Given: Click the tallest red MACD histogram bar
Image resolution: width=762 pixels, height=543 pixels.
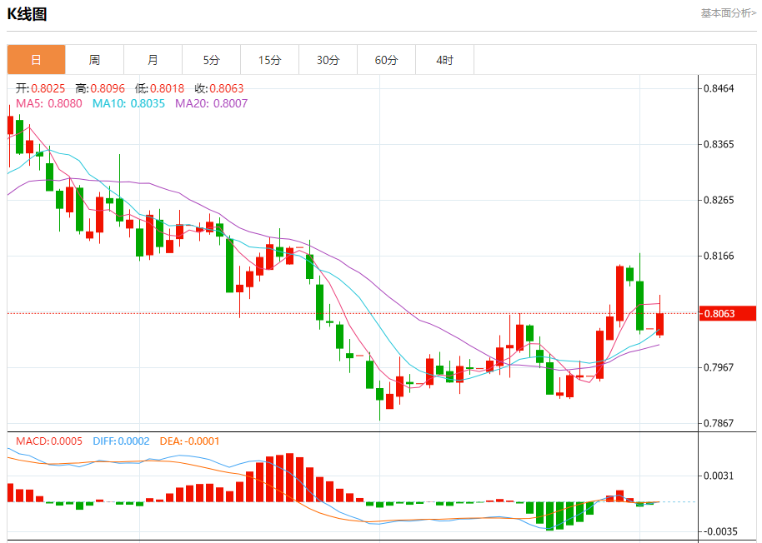Looking at the screenshot, I should [x=290, y=477].
